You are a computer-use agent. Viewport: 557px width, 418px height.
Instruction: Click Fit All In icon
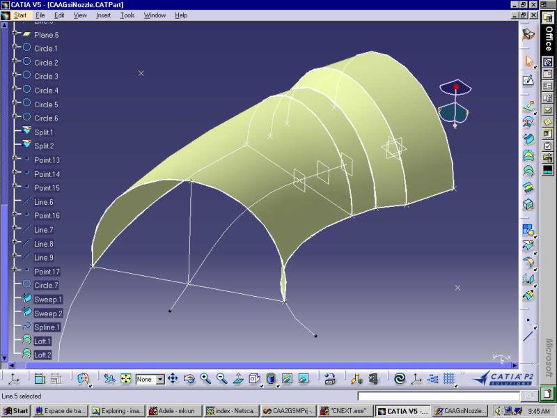(x=126, y=379)
